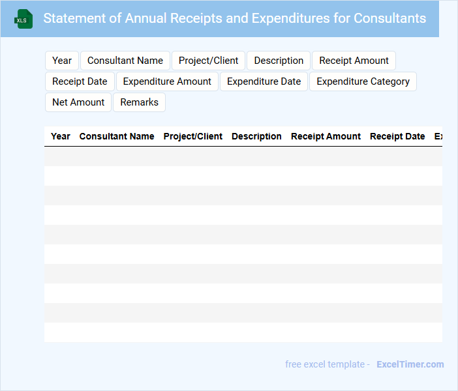The height and width of the screenshot is (391, 458).
Task: Click the Year column header
Action: coord(61,136)
